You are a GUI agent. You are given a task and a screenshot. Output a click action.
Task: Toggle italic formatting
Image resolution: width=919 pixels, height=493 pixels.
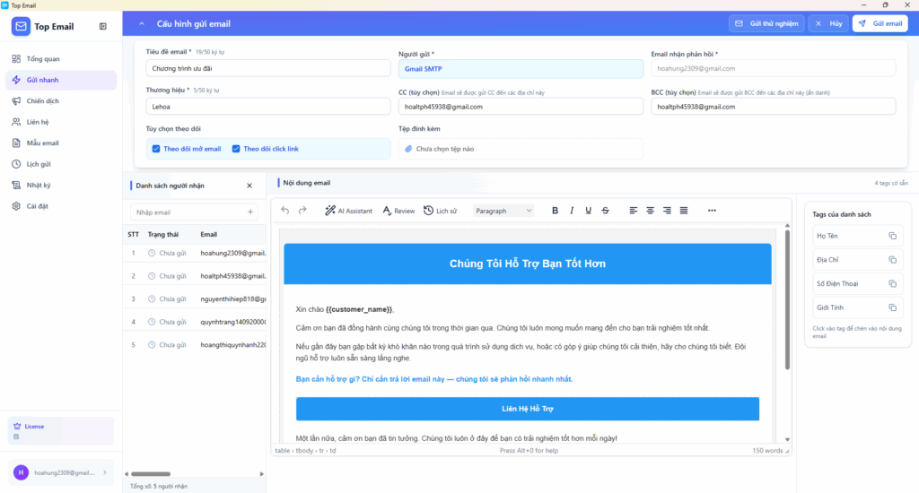pyautogui.click(x=572, y=211)
